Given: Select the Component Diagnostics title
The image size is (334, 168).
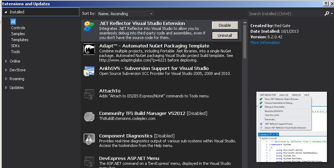Looking at the screenshot, I should [x=126, y=136].
